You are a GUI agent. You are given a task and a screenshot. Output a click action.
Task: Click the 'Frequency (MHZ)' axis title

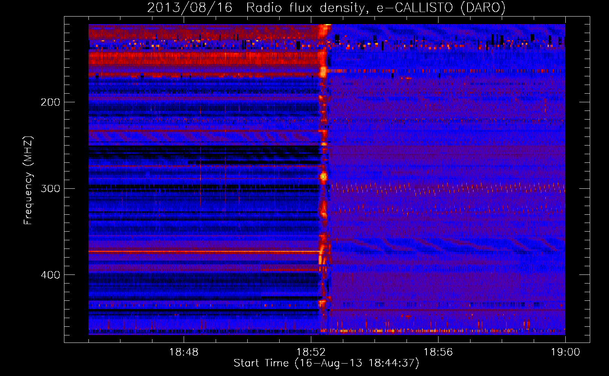[28, 180]
